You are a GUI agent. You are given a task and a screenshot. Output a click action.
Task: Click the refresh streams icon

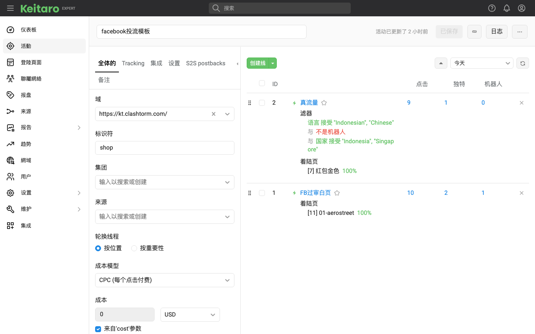[x=523, y=63]
